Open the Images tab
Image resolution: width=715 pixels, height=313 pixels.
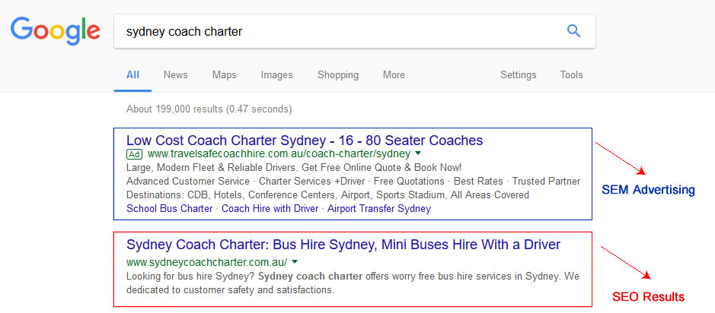click(277, 75)
